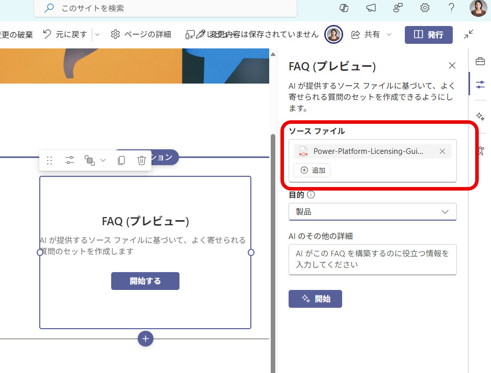The width and height of the screenshot is (491, 373).
Task: Open the help question mark
Action: coord(451,8)
